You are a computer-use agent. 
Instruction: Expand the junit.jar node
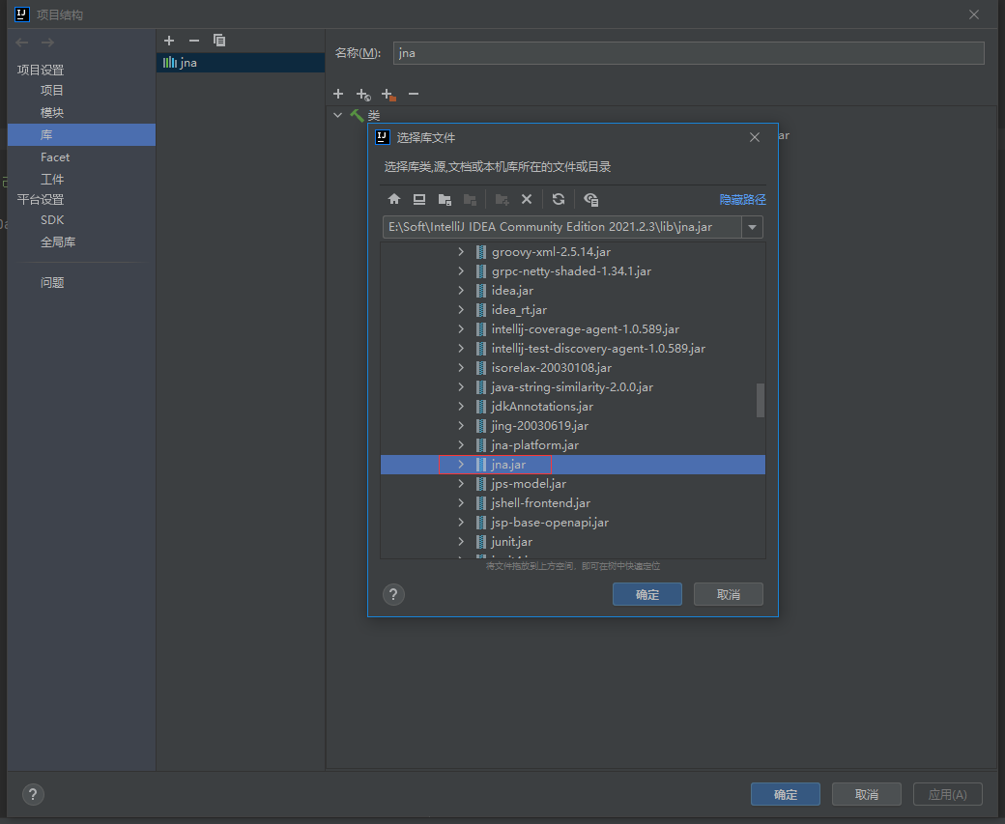click(x=461, y=541)
